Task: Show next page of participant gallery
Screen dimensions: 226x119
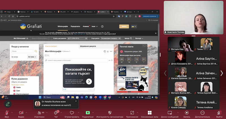Action: coord(222,73)
